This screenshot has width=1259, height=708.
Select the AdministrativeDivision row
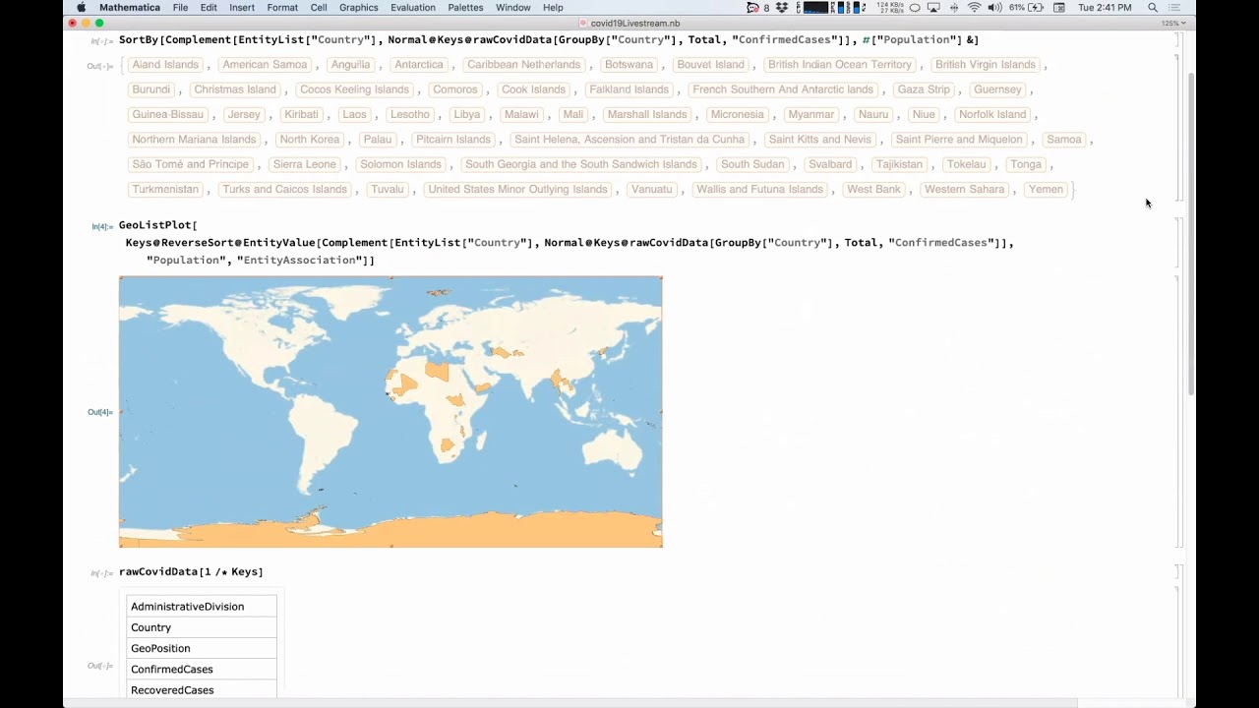point(202,607)
